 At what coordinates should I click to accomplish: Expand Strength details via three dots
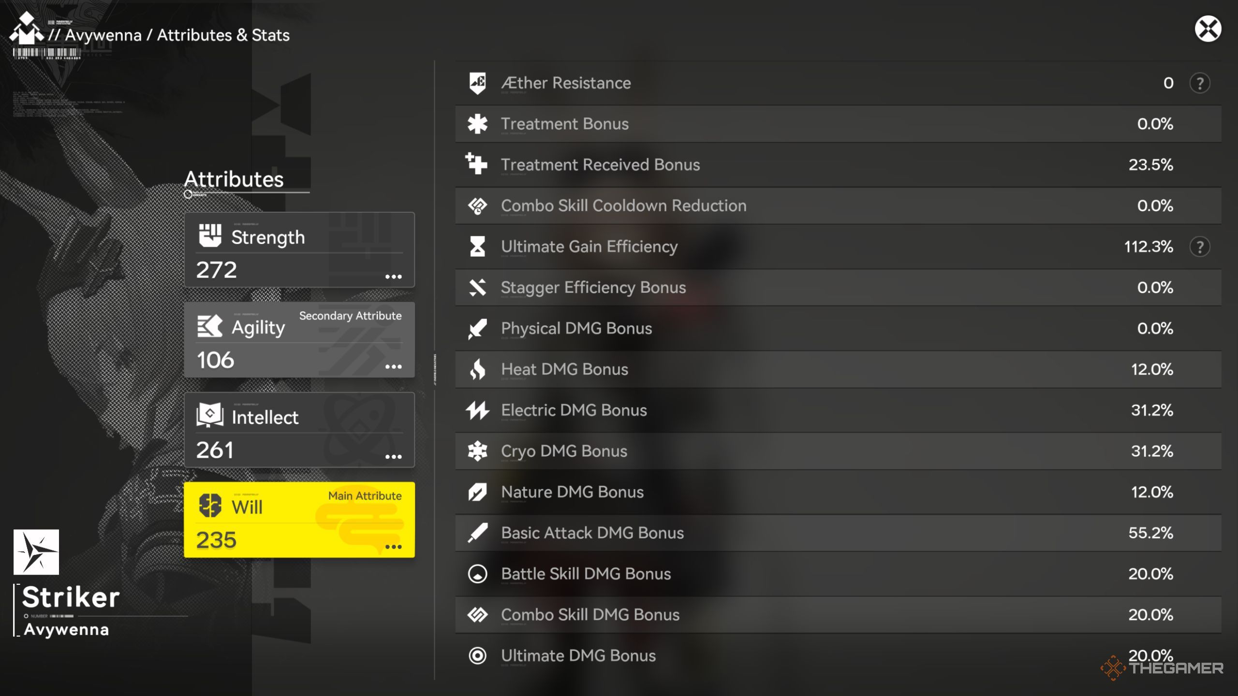393,277
